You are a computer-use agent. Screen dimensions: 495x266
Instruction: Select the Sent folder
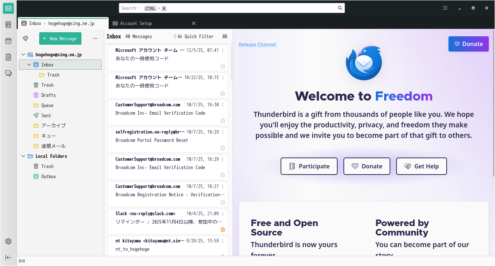click(x=60, y=115)
